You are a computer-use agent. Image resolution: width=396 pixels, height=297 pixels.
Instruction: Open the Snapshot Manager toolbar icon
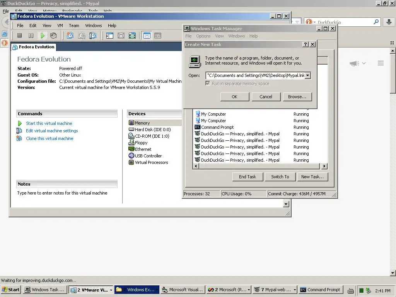pos(93,36)
